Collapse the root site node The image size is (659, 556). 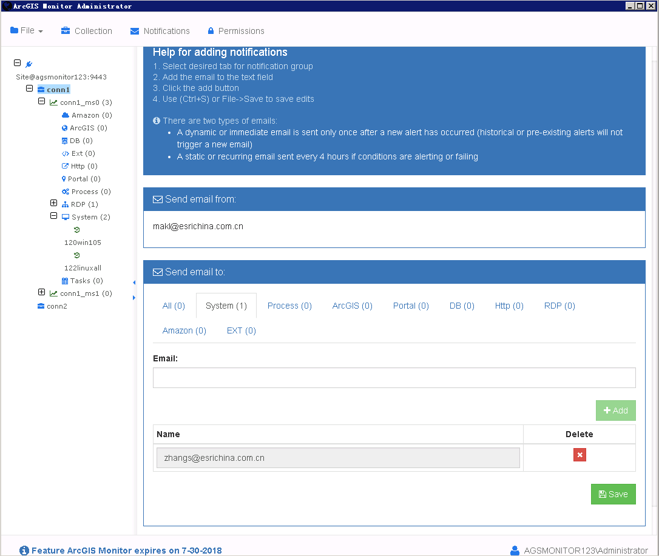point(17,63)
